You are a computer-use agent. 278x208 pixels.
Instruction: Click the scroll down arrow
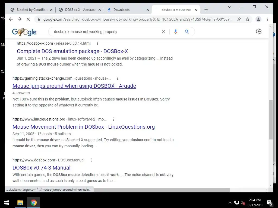click(x=271, y=185)
